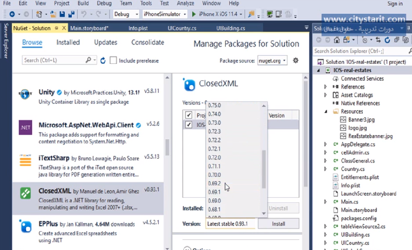412x250 pixels.
Task: Open the Tools menu
Action: point(146,3)
